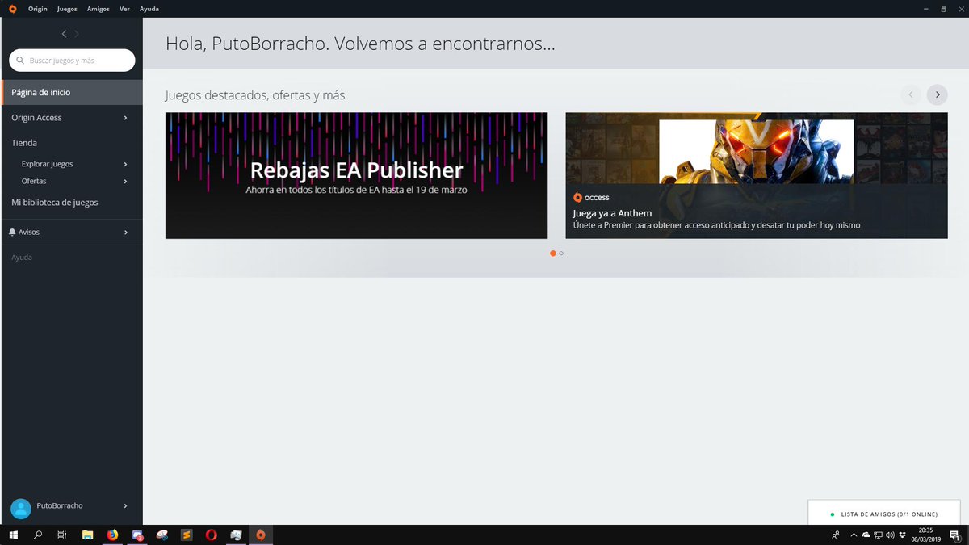Image resolution: width=969 pixels, height=545 pixels.
Task: Expand the PutoBorracho account chevron
Action: [126, 505]
